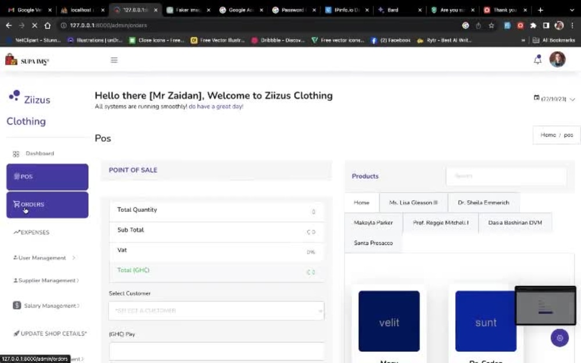The height and width of the screenshot is (363, 581).
Task: Stop loading the page
Action: (34, 25)
